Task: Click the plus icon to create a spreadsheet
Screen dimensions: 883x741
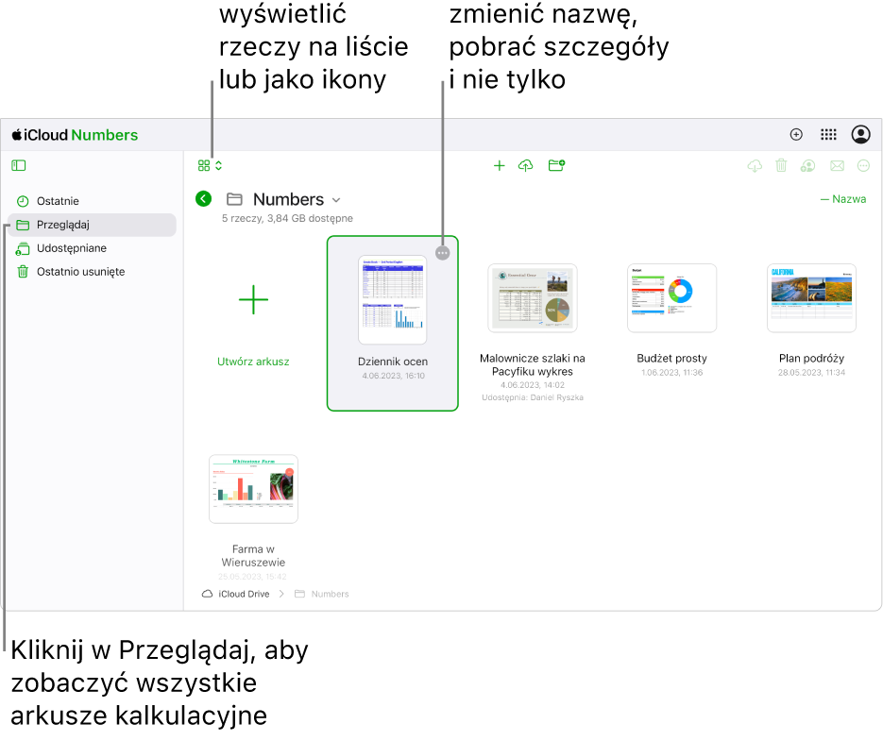Action: tap(499, 165)
